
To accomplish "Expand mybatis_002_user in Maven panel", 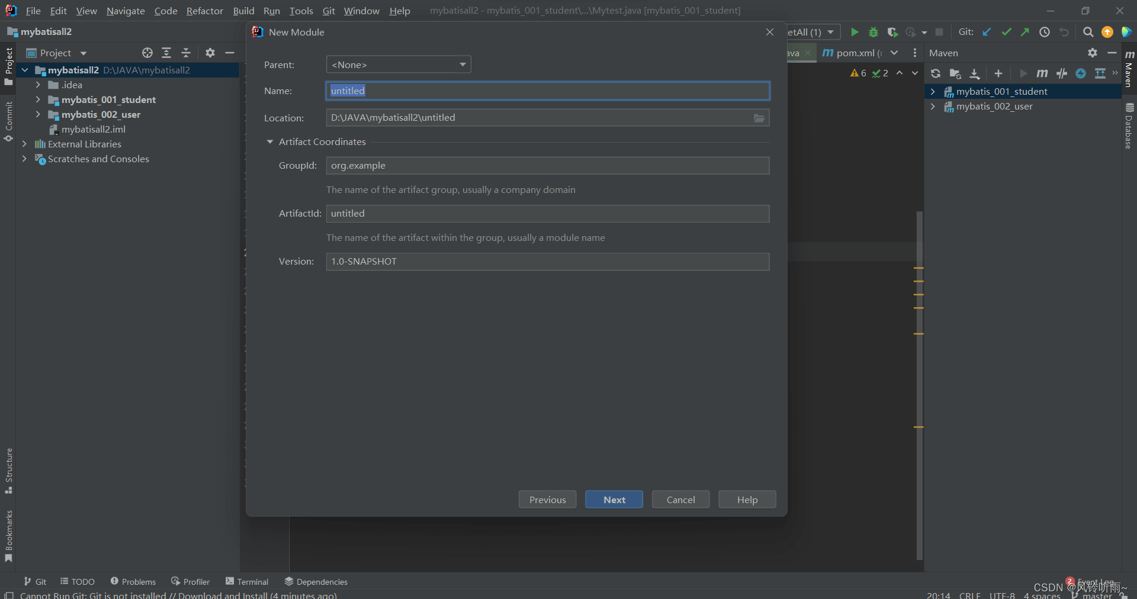I will (x=933, y=107).
